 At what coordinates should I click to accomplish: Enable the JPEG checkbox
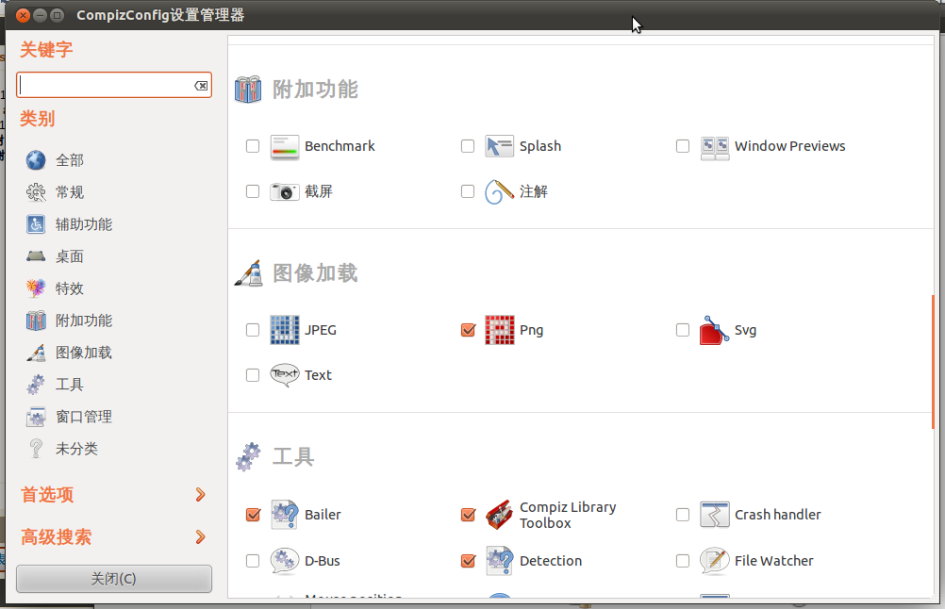click(253, 330)
